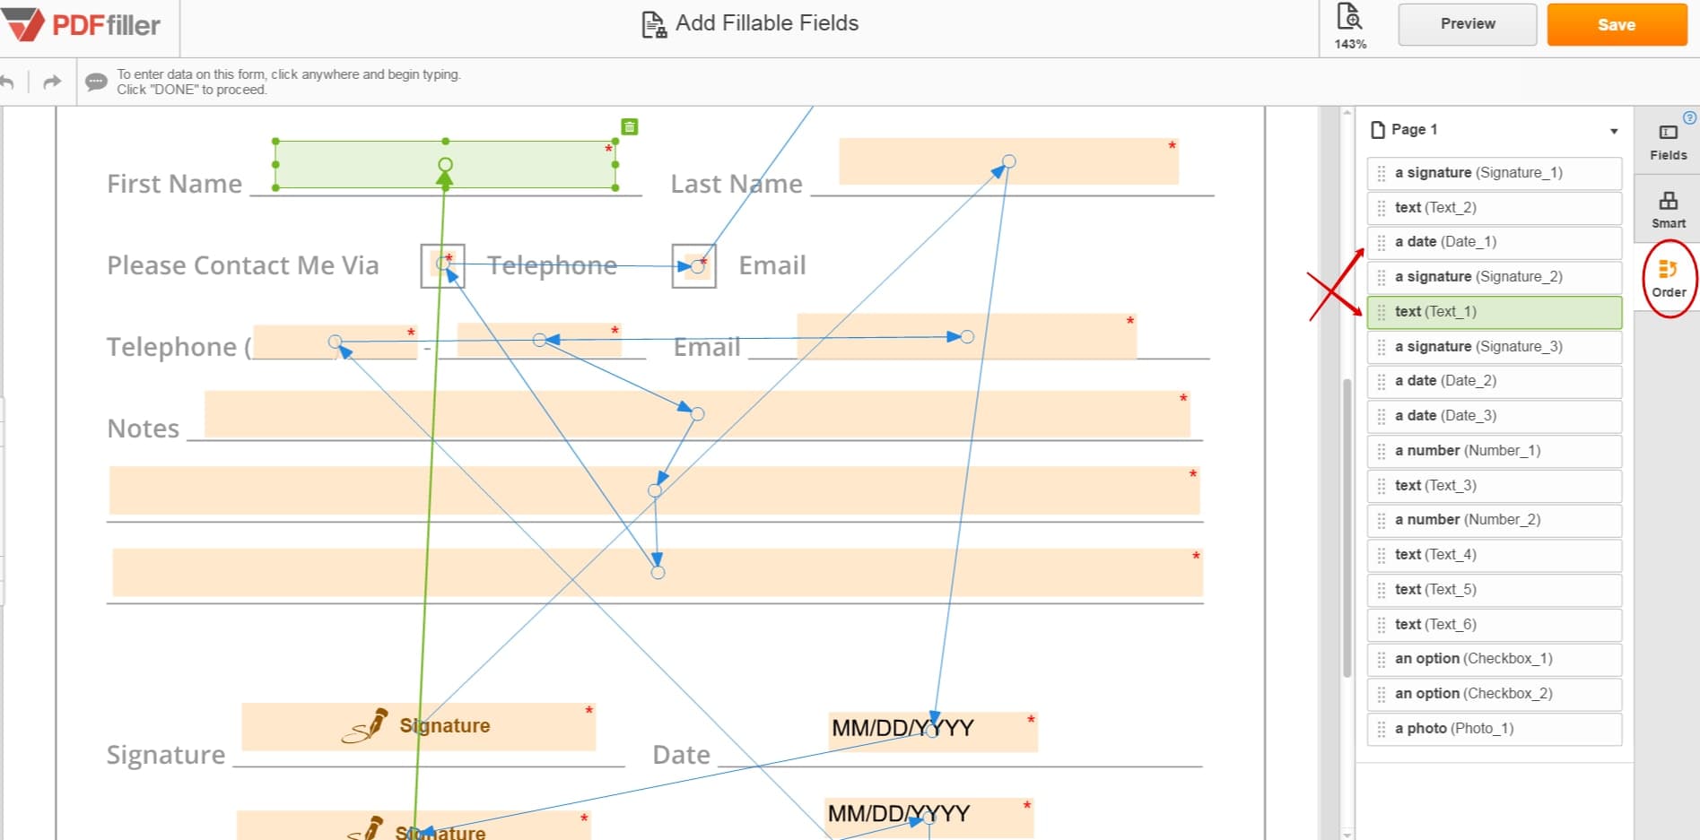Select a date (Date_1) row
The height and width of the screenshot is (840, 1700).
point(1495,242)
